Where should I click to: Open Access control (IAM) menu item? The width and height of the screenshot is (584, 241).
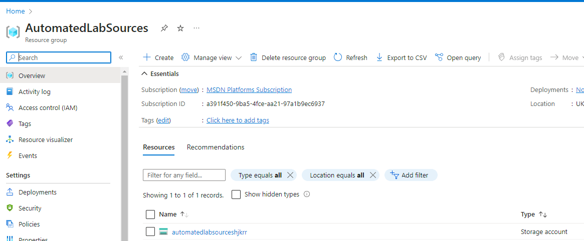pos(48,108)
